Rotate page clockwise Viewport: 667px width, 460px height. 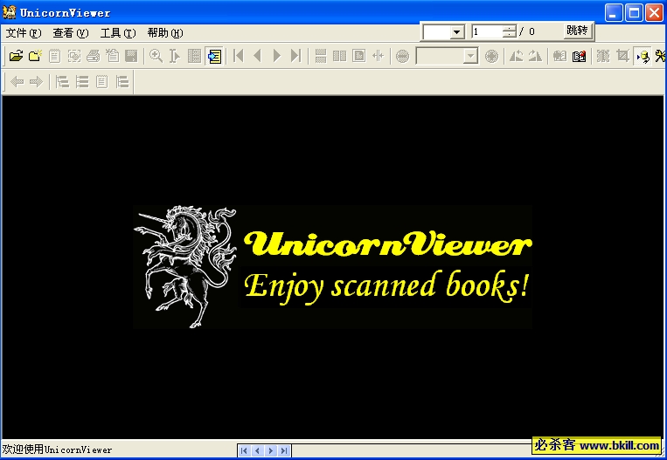(x=535, y=56)
